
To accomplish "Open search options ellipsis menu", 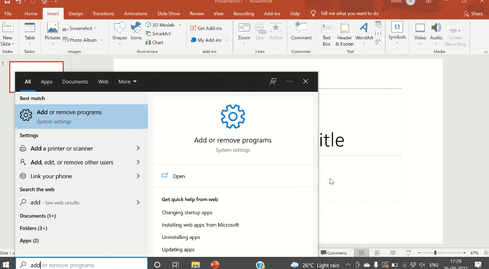I will pyautogui.click(x=289, y=82).
